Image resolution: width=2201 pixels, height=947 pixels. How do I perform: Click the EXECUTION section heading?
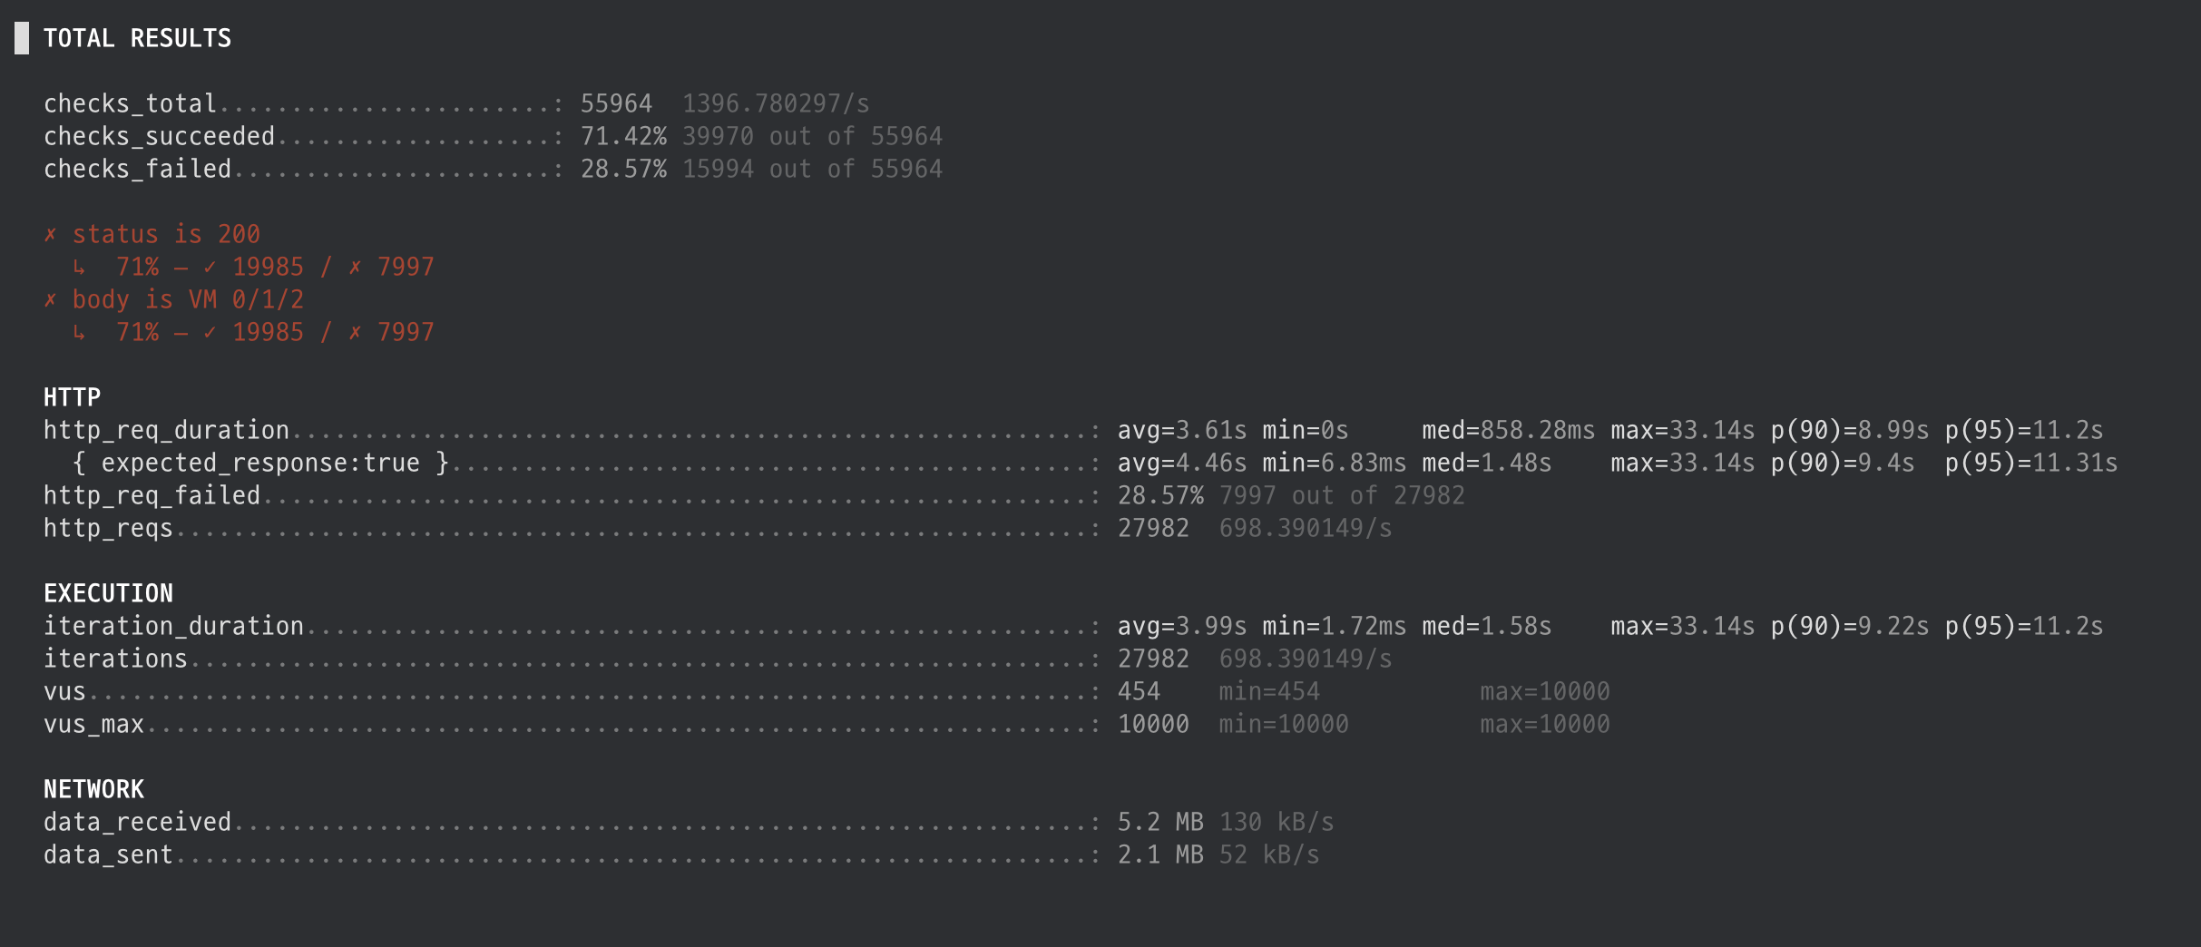pos(109,593)
